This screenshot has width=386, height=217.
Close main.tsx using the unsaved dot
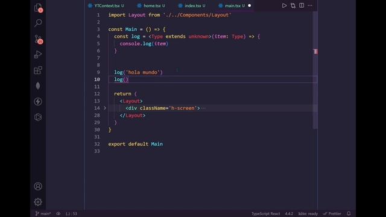tap(249, 5)
